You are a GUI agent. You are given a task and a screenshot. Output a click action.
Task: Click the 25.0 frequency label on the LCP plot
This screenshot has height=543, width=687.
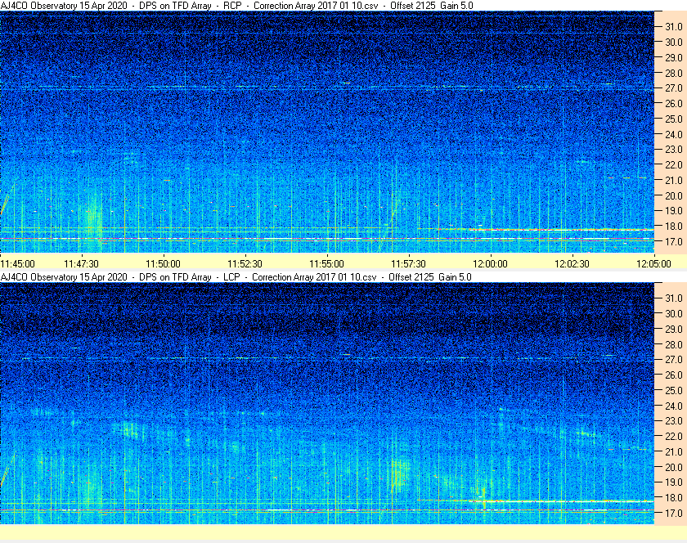[674, 390]
